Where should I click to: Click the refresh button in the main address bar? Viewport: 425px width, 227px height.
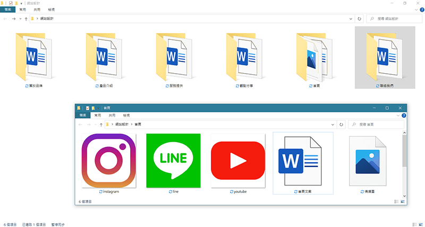tap(360, 19)
